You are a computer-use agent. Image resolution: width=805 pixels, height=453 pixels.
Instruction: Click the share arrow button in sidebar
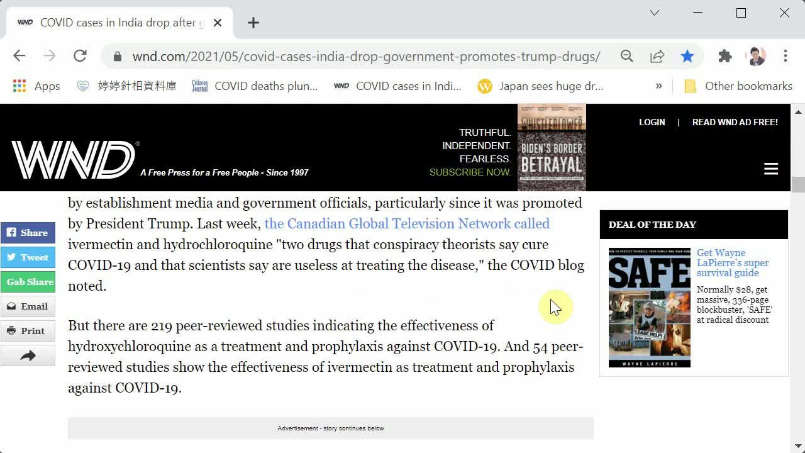coord(28,356)
